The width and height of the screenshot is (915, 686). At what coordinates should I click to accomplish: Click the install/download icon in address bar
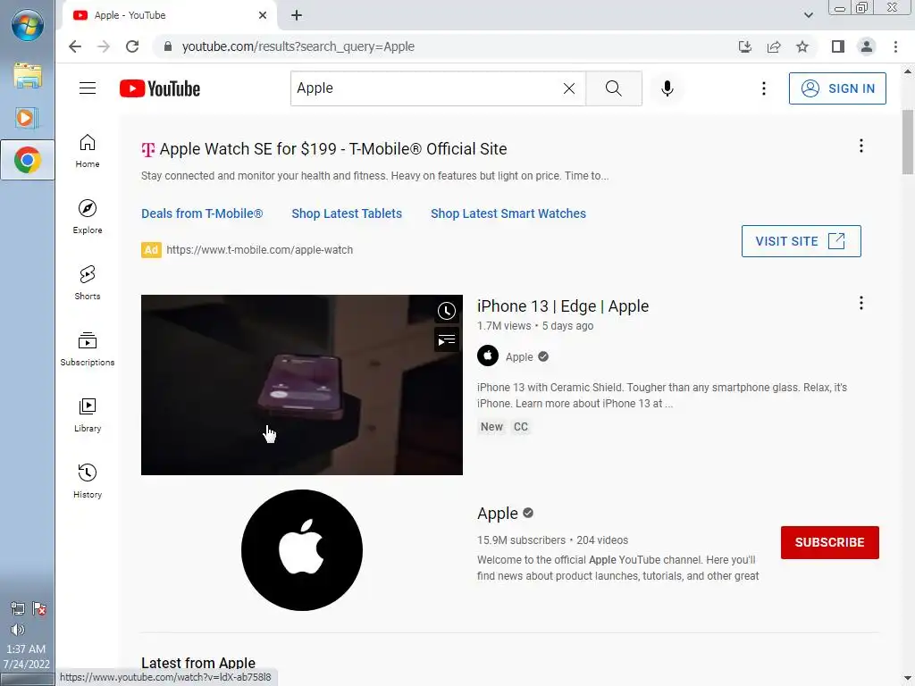point(745,46)
